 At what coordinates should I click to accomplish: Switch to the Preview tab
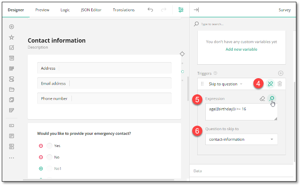pyautogui.click(x=42, y=10)
